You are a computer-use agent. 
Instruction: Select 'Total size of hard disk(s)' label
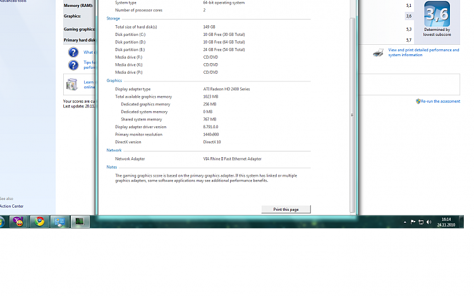(x=136, y=27)
